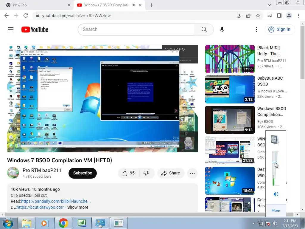Click the Sign in button

(x=280, y=30)
